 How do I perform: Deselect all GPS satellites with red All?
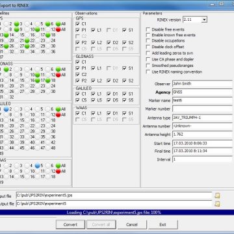(x=58, y=29)
